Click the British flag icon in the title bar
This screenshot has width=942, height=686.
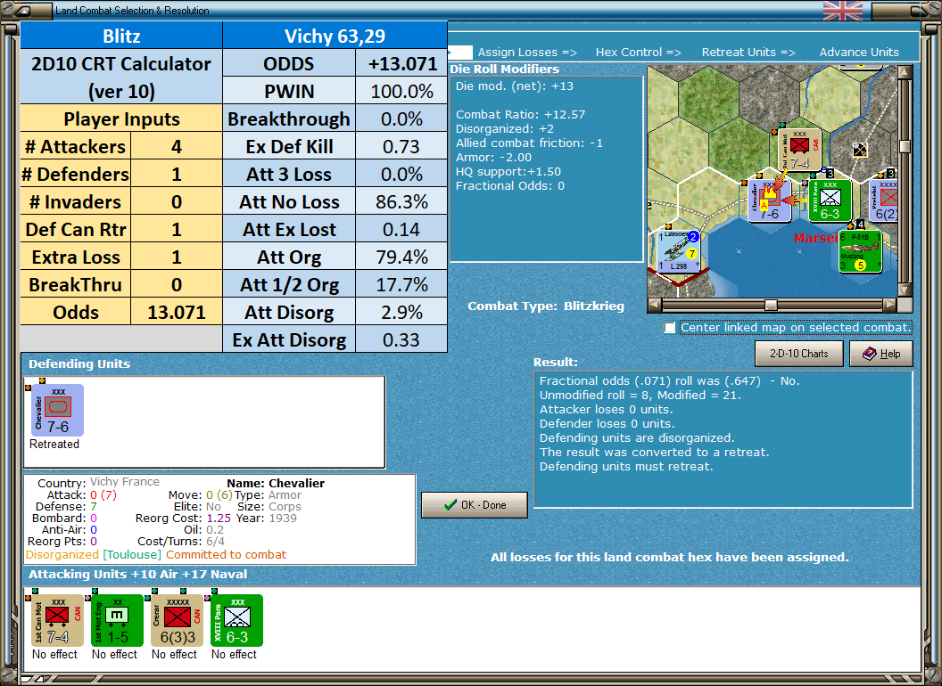[x=842, y=10]
